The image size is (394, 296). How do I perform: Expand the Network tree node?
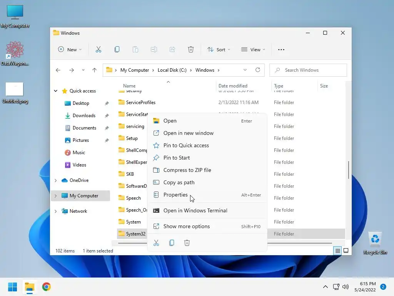pos(56,211)
